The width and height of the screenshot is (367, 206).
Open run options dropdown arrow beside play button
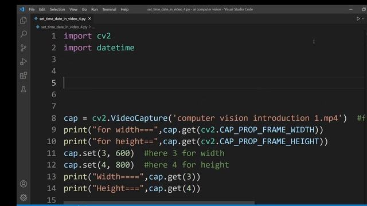tap(363, 19)
